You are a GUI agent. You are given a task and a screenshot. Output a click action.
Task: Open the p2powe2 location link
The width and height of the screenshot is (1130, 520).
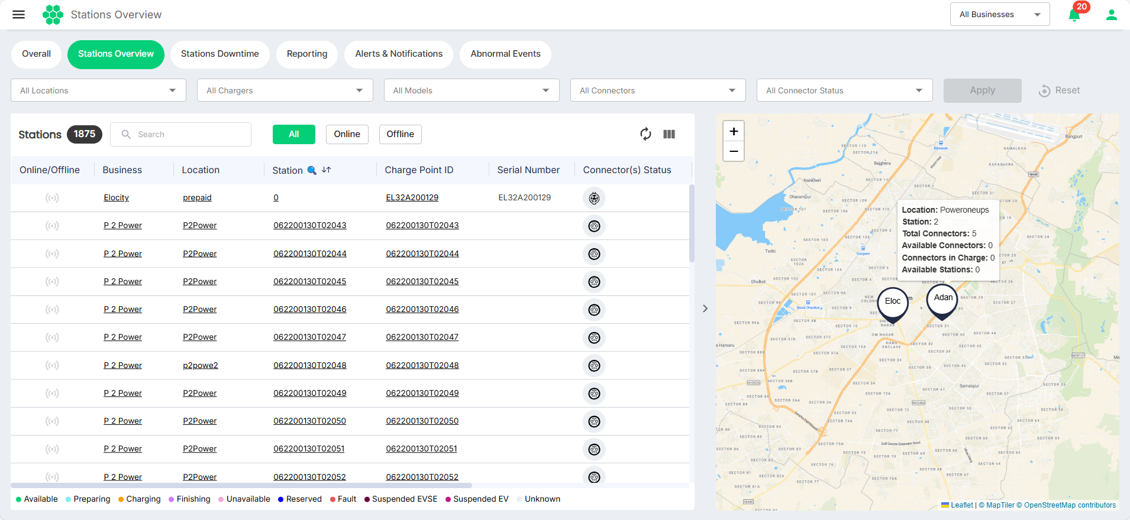pyautogui.click(x=201, y=366)
